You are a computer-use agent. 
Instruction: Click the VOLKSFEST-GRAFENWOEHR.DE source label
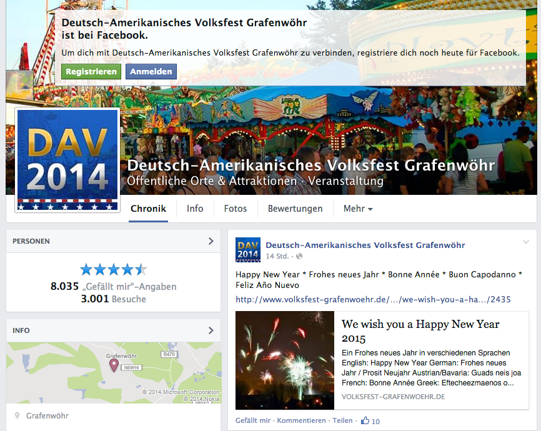pyautogui.click(x=393, y=397)
